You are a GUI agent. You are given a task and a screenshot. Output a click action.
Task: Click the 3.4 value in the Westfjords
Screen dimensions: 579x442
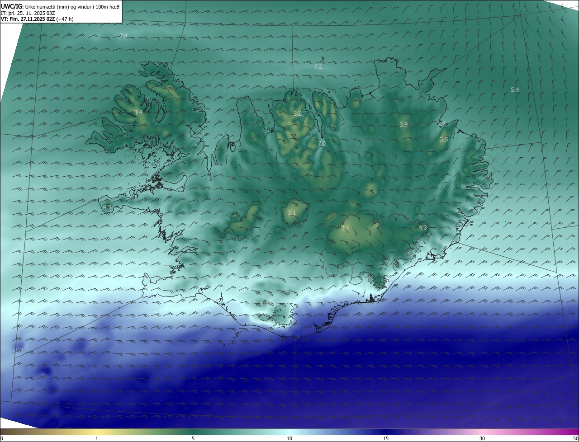(138, 112)
